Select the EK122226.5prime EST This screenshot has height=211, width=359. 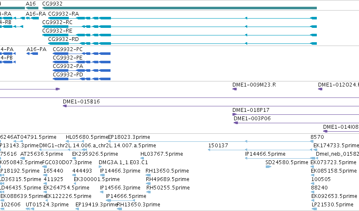[x=47, y=201]
